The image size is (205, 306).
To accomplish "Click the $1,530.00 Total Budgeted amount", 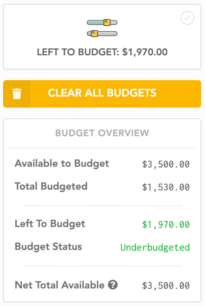I will pyautogui.click(x=166, y=187).
